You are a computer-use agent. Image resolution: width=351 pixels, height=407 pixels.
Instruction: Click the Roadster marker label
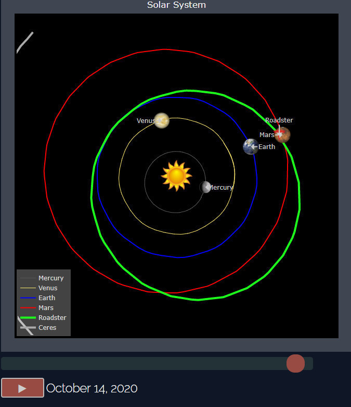click(279, 120)
